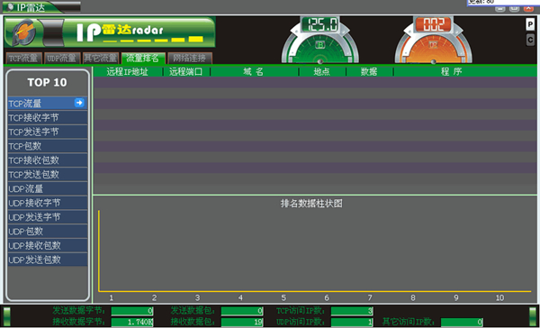Click the green indicator at status bar left
The width and height of the screenshot is (540, 328).
point(7,316)
